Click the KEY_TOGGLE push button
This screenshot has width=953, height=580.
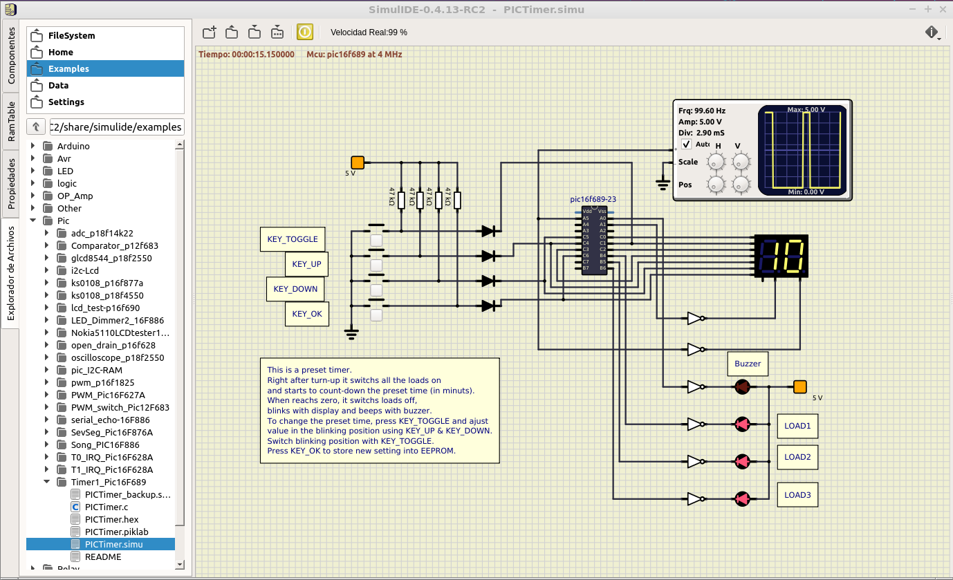point(377,241)
